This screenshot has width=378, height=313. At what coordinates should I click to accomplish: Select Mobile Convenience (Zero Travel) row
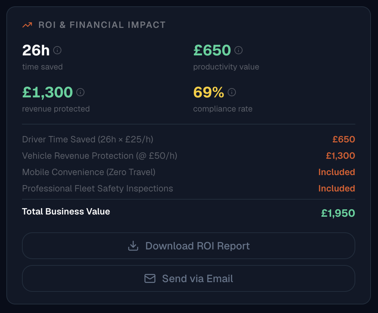click(x=189, y=172)
